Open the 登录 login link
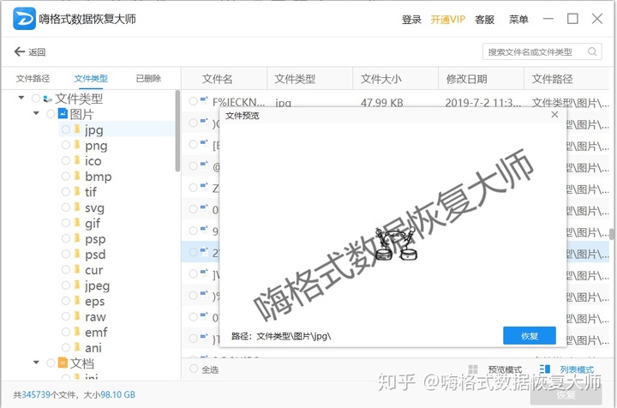 [x=411, y=19]
